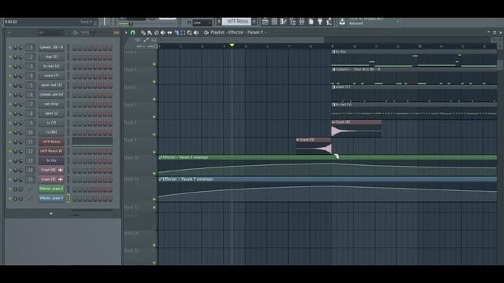Open the Line snap dropdown
Viewport: 504px width, 283px height.
coord(202,23)
